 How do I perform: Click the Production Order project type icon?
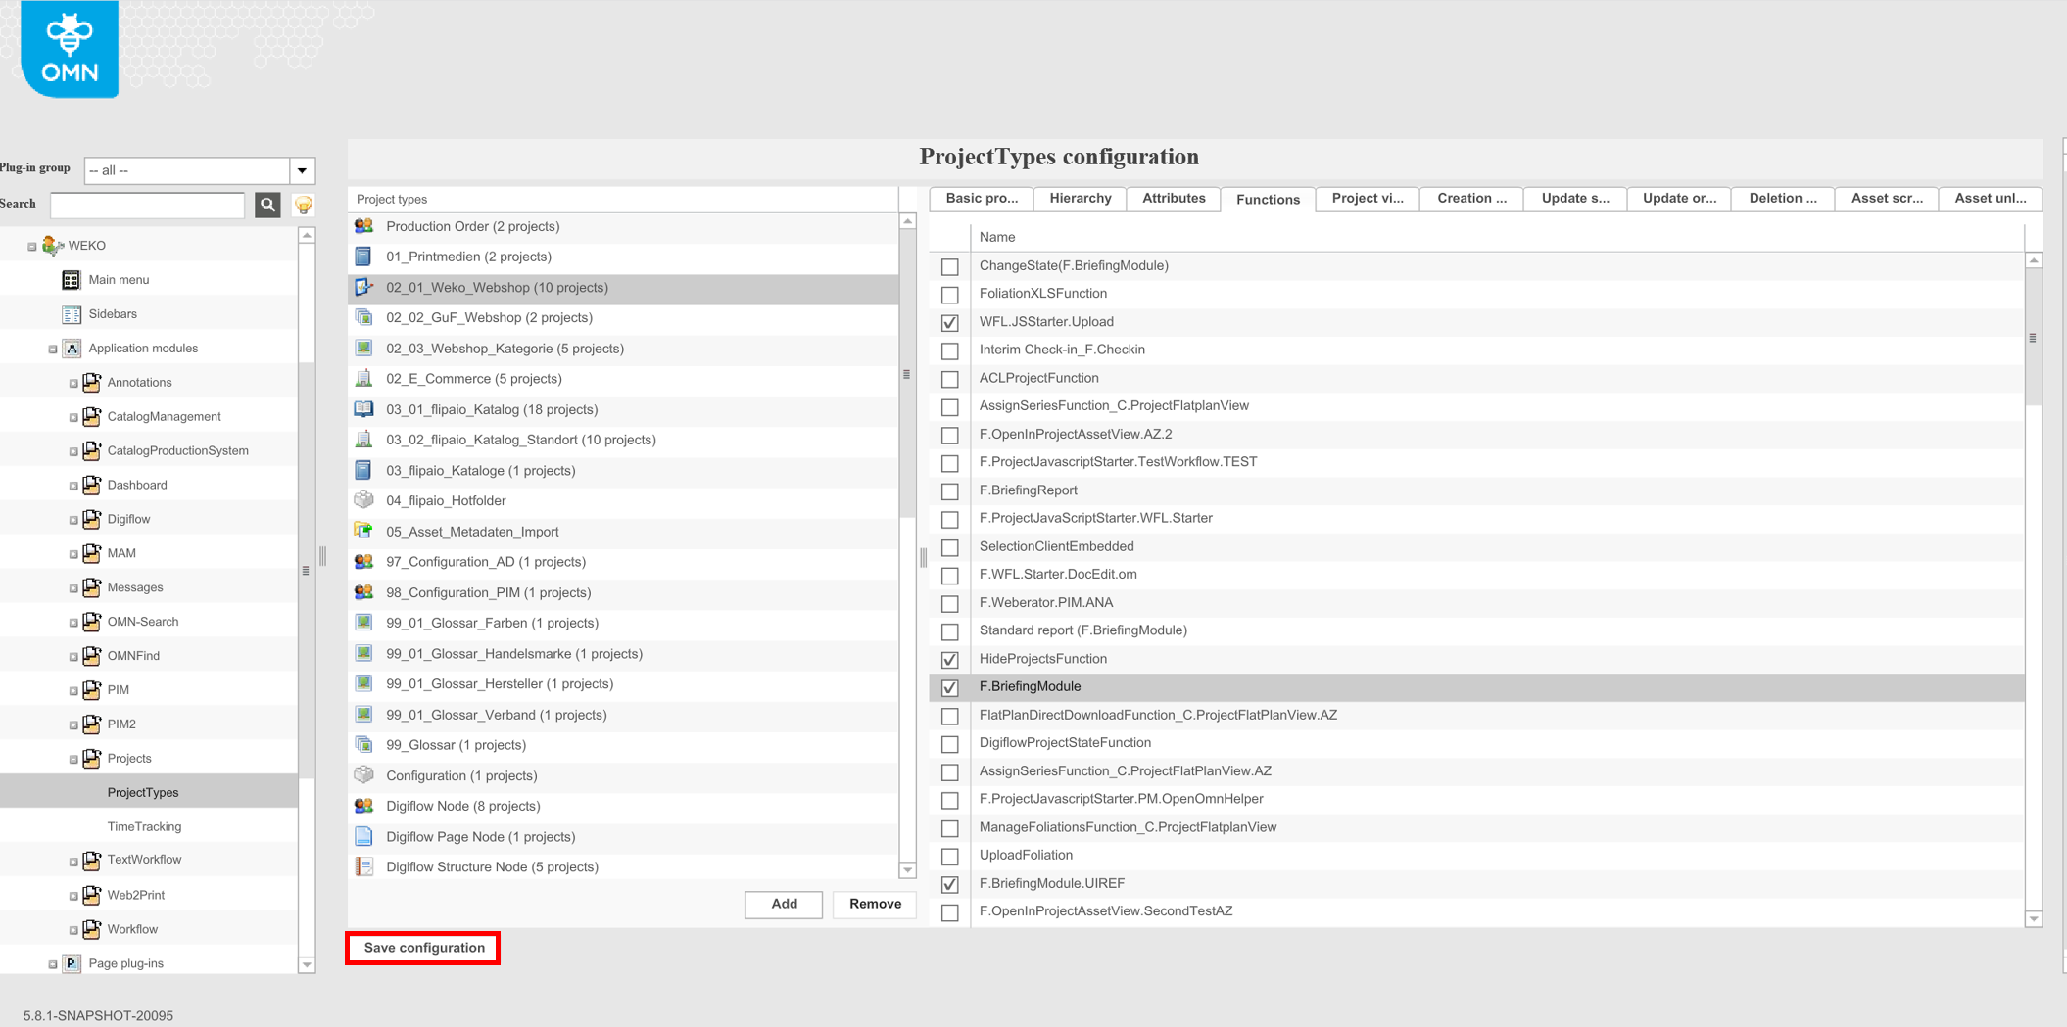coord(363,226)
